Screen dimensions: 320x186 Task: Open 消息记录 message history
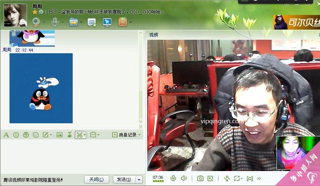pyautogui.click(x=125, y=135)
